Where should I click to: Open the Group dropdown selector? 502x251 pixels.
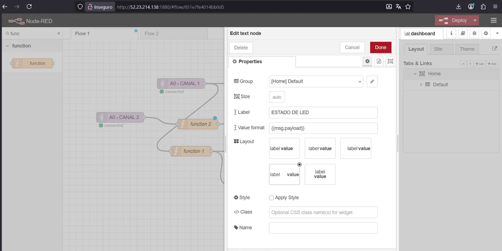point(316,81)
